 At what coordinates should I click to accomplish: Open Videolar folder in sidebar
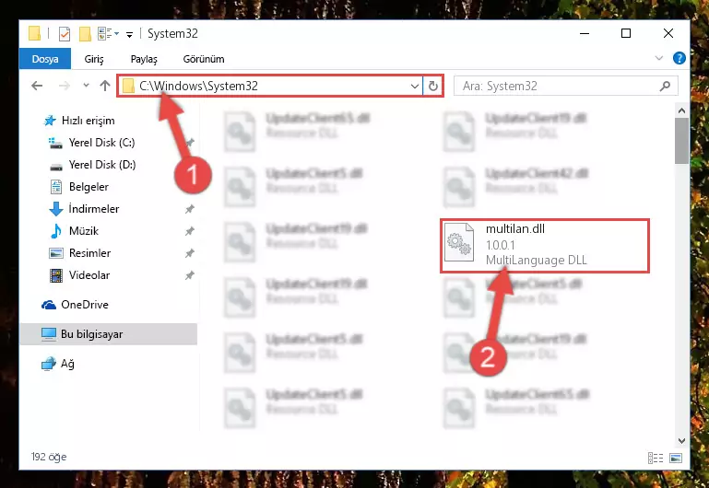tap(79, 275)
